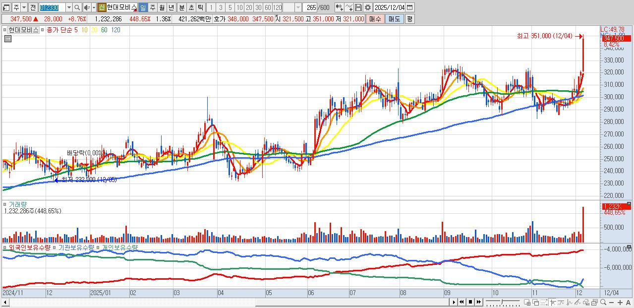This screenshot has width=634, height=308.
Task: Open grid icon below 현대모비스 legend
Action: point(8,38)
